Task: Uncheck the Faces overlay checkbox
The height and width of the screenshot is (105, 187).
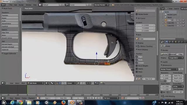Action: [137, 60]
